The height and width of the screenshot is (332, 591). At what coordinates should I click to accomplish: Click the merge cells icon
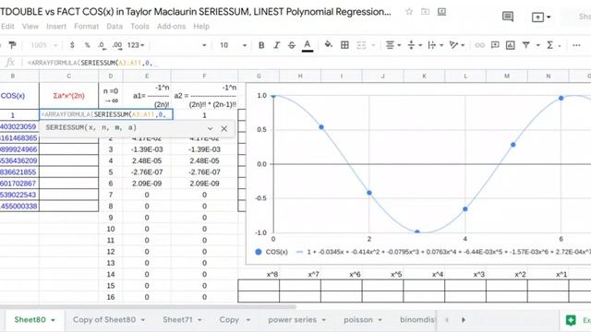[361, 45]
